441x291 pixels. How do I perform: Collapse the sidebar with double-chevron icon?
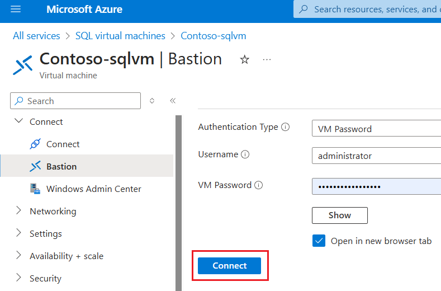pyautogui.click(x=173, y=101)
